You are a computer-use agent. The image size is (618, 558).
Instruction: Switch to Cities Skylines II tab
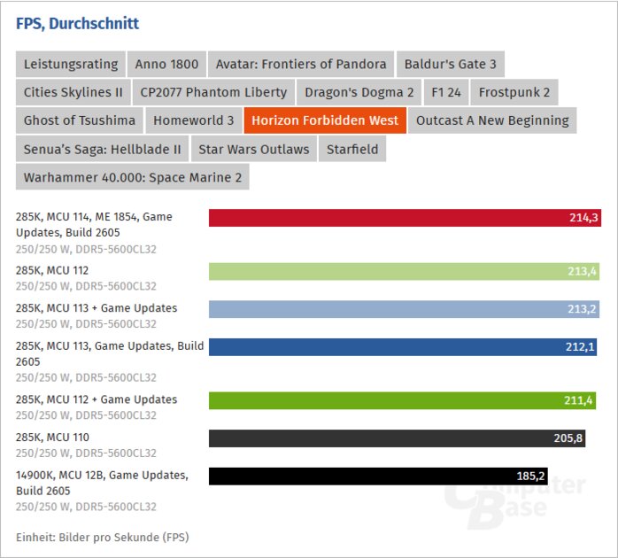pyautogui.click(x=73, y=92)
